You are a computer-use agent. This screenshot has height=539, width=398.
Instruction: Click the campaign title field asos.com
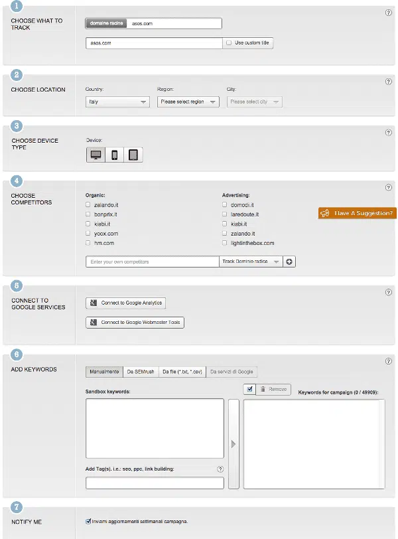154,43
